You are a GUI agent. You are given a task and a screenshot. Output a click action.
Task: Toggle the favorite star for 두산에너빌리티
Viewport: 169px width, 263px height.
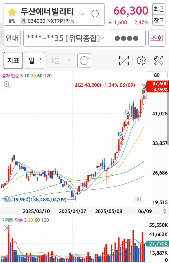pos(12,12)
